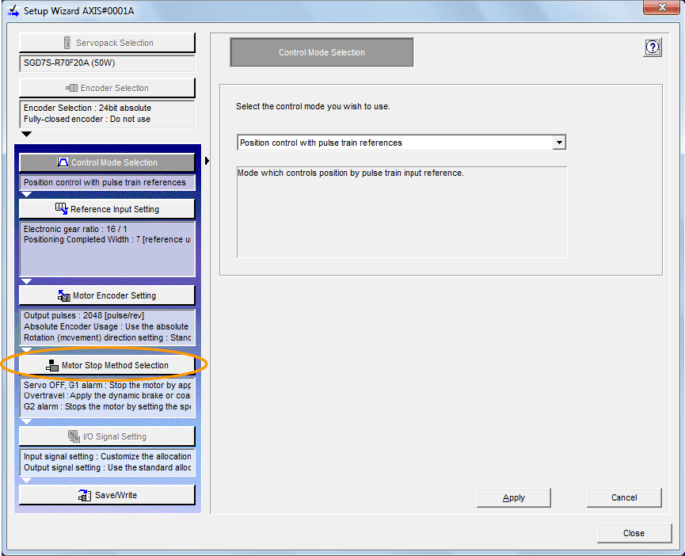
Task: Click the Setup Wizard title bar icon
Action: pyautogui.click(x=13, y=10)
